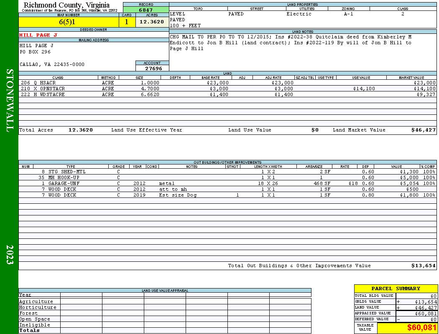Click the WOOD DECK row with 'Est size Dog' note
439x334 pixels.
227,195
